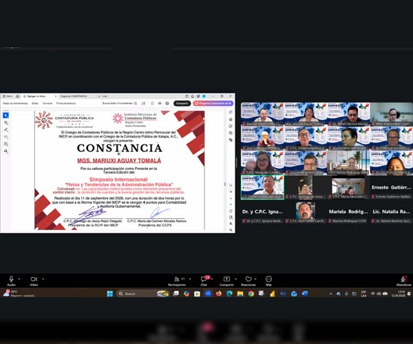Expand the Participantes caret

click(x=190, y=279)
